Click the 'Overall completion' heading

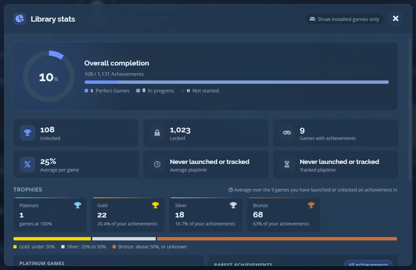(x=117, y=63)
